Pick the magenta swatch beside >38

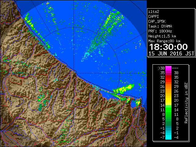pos(168,68)
